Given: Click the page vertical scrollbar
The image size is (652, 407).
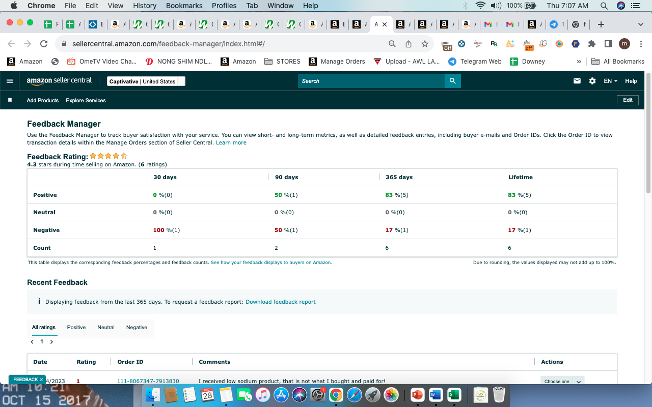Looking at the screenshot, I should [648, 132].
